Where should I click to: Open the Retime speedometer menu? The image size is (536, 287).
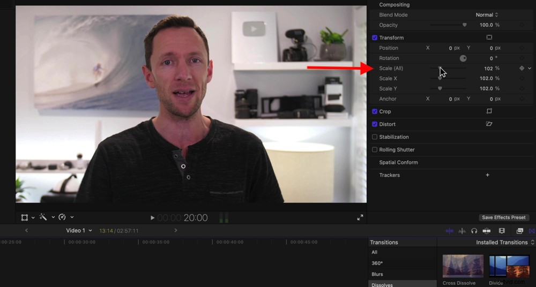pos(62,217)
